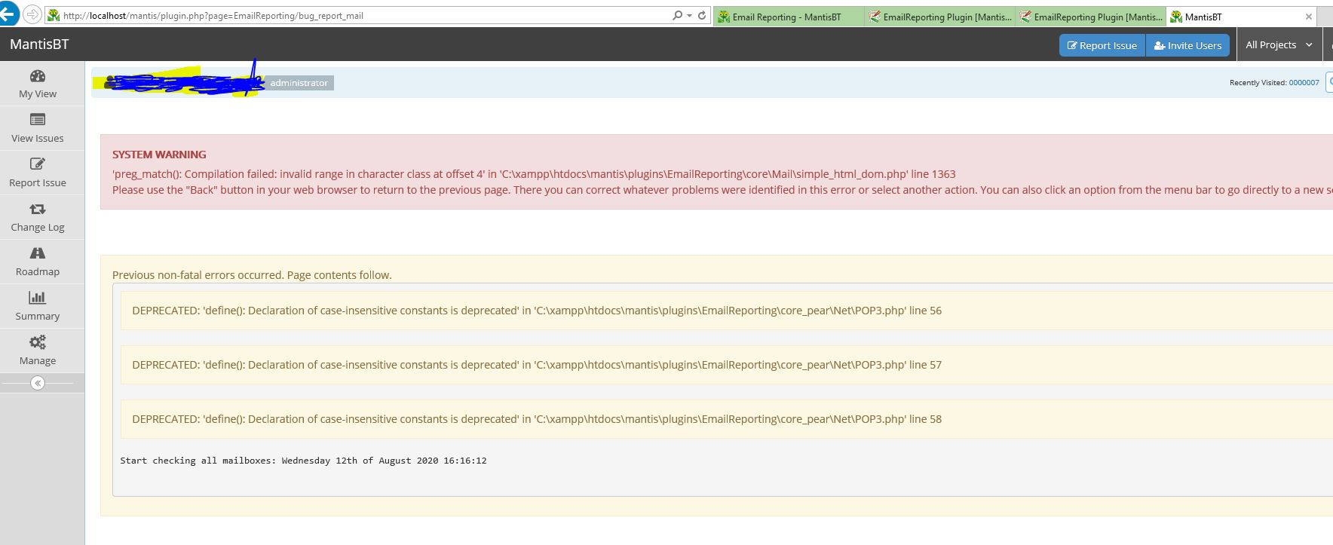Open the Roadmap sidebar icon
The height and width of the screenshot is (545, 1333).
38,253
